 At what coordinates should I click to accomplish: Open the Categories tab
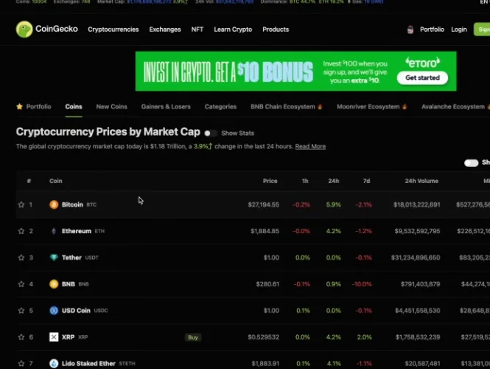(220, 107)
